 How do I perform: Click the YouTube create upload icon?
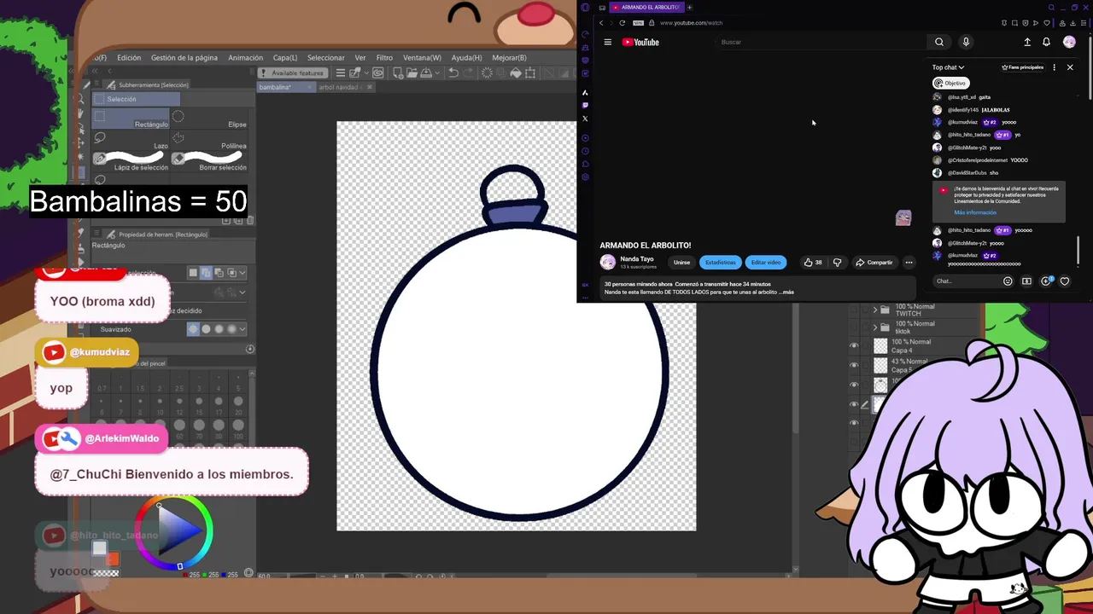tap(1027, 42)
